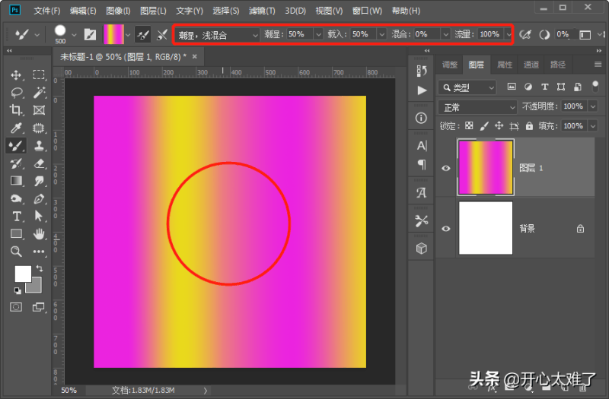Expand the 流量 100% value dropdown
Image resolution: width=609 pixels, height=399 pixels.
(509, 35)
